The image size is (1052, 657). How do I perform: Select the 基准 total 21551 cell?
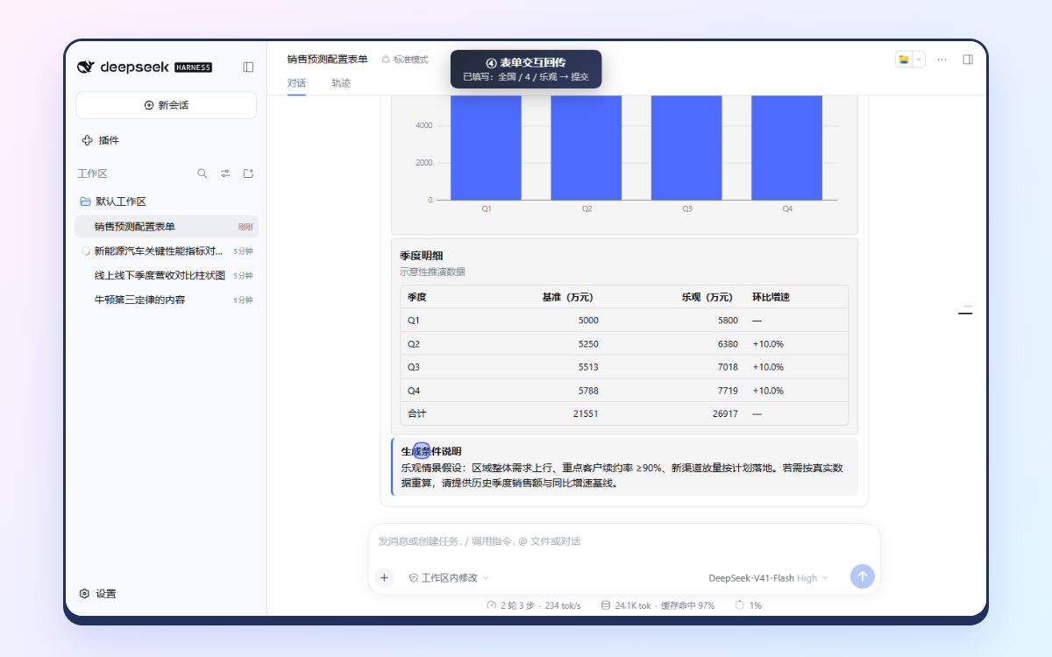coord(584,413)
